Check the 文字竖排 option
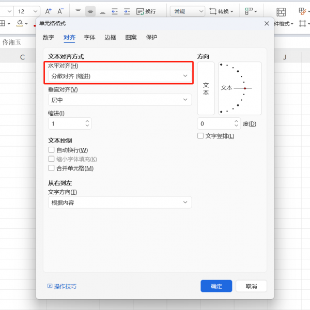This screenshot has width=310, height=310. tap(201, 136)
